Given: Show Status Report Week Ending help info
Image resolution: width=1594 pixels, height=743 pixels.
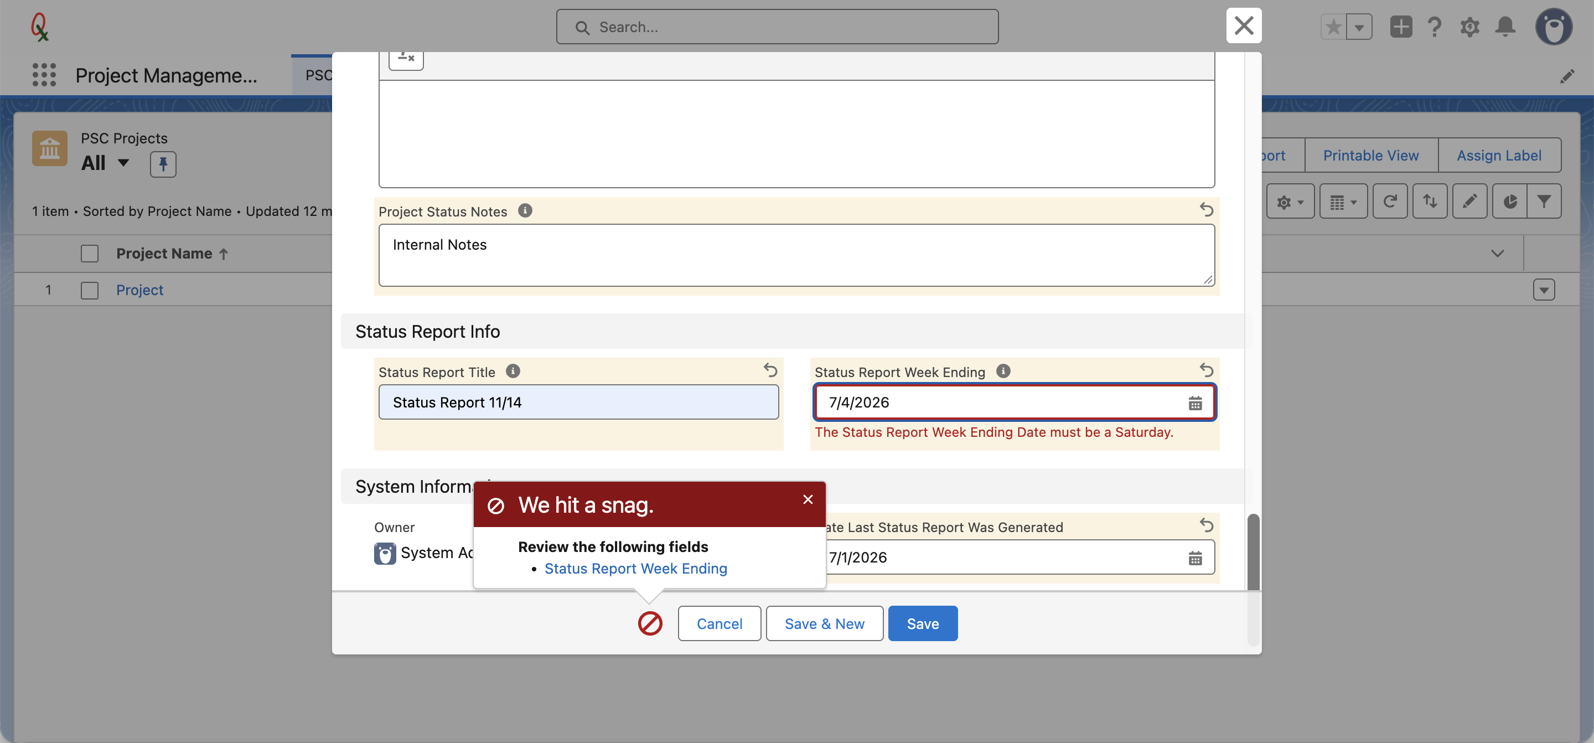Looking at the screenshot, I should click(x=1003, y=371).
